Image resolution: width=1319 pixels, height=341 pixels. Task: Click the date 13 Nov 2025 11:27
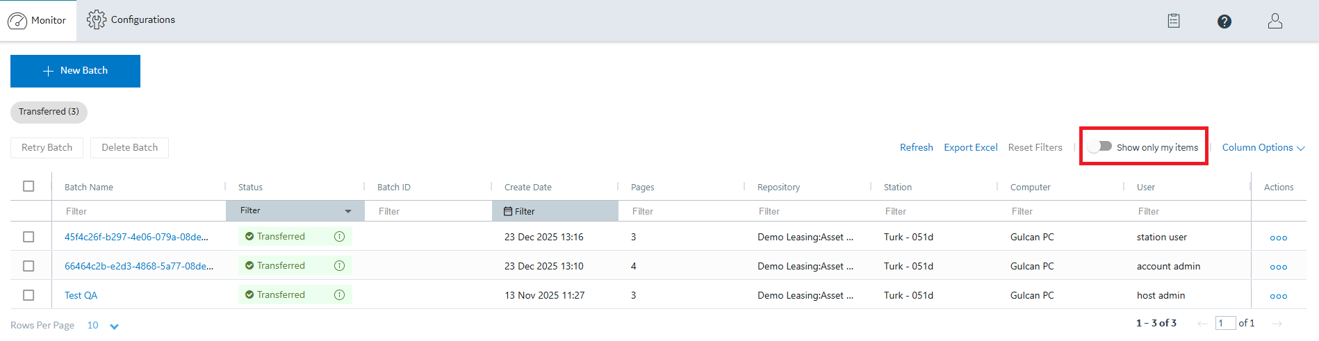point(544,295)
